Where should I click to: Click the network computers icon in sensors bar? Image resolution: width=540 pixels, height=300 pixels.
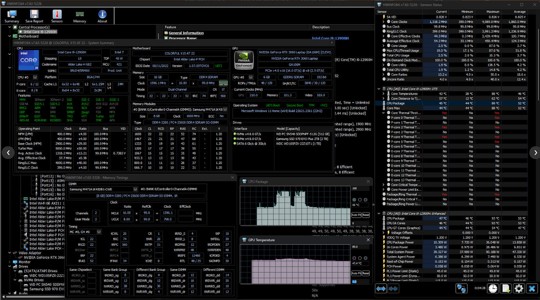point(461,289)
